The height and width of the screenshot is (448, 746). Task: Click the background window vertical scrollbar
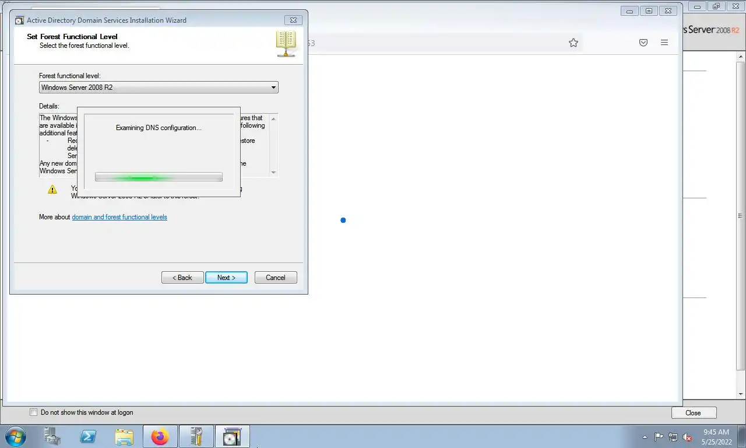coord(741,225)
